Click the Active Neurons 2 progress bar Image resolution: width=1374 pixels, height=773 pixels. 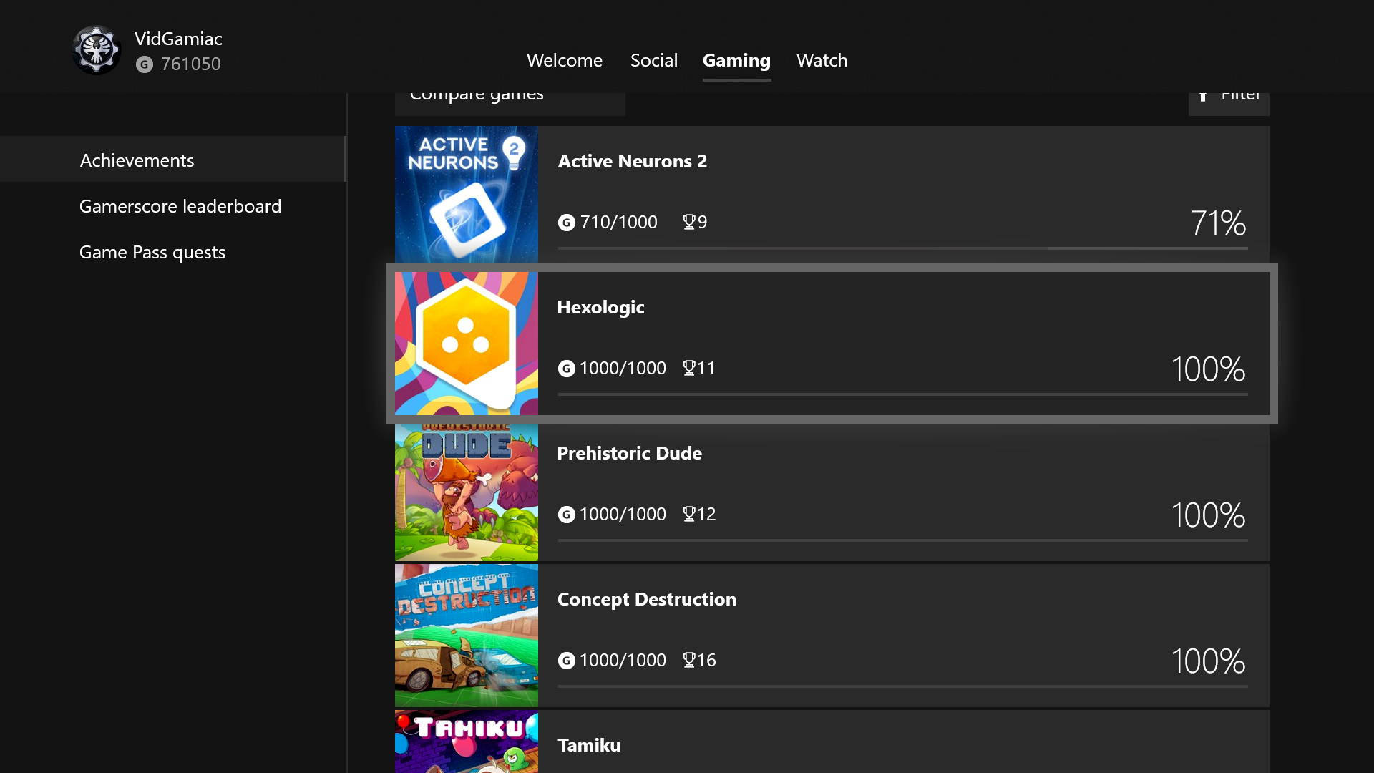click(902, 248)
